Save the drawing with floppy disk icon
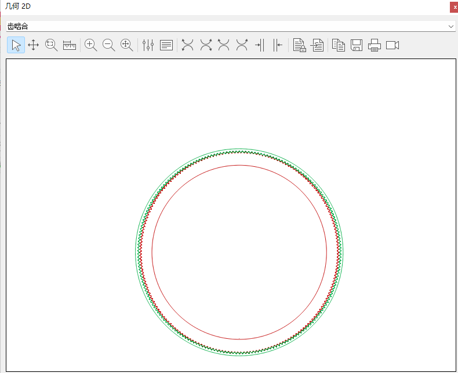This screenshot has height=373, width=458. [x=357, y=45]
